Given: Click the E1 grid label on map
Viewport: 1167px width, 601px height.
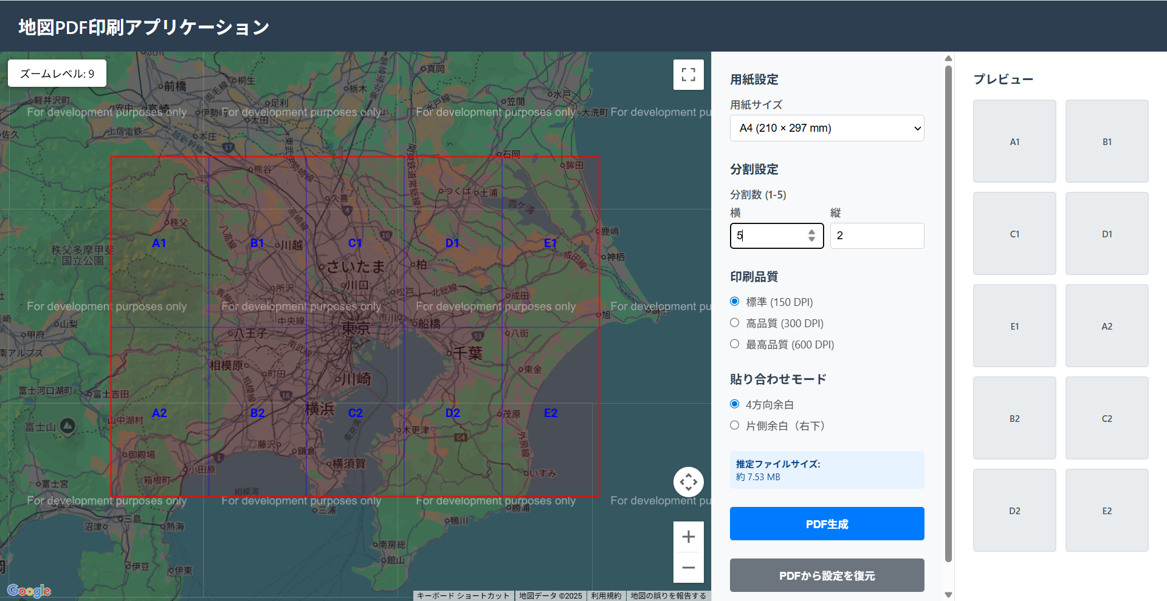Looking at the screenshot, I should click(x=550, y=243).
